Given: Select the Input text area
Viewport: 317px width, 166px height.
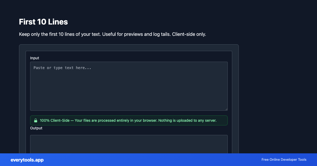Looking at the screenshot, I should coord(129,86).
